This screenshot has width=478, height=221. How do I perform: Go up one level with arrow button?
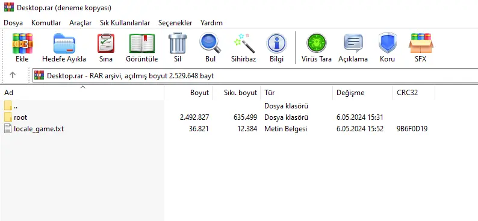pyautogui.click(x=13, y=75)
